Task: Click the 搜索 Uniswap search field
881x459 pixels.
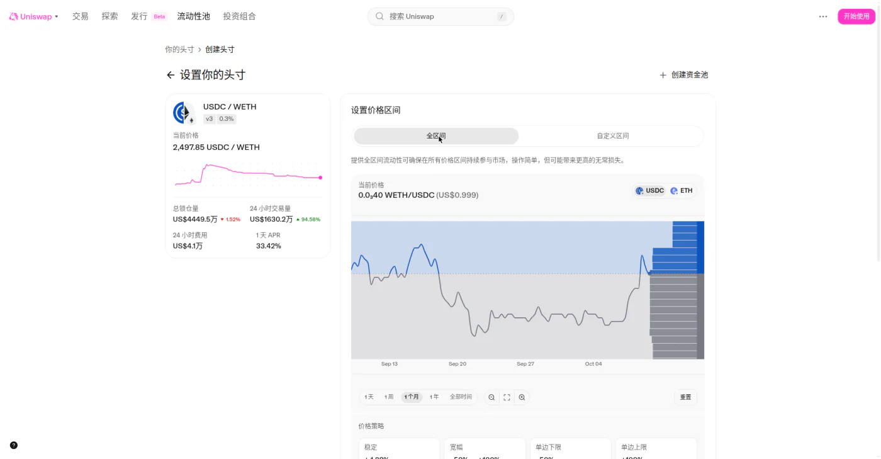Action: click(441, 16)
